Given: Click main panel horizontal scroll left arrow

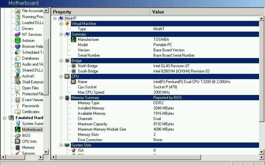Looking at the screenshot, I should tap(54, 157).
